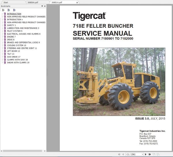Screen dimensions: 173x157
Task: Jump to COOLING SYSTEM 10 bookmark
Action: pos(16,45)
